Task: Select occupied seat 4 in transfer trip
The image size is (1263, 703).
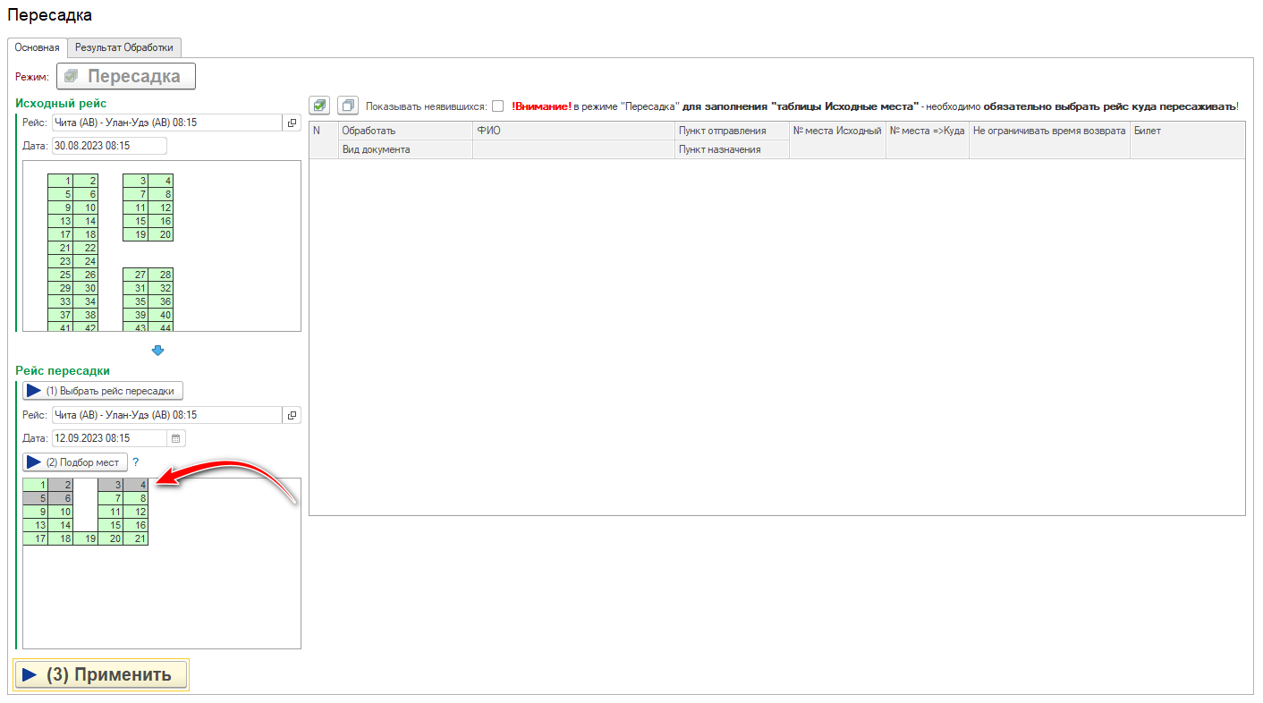Action: click(136, 485)
